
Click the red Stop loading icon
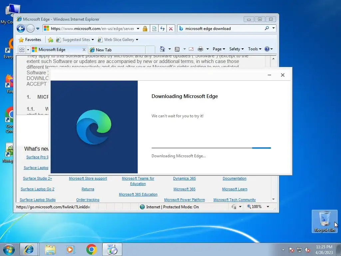click(171, 29)
